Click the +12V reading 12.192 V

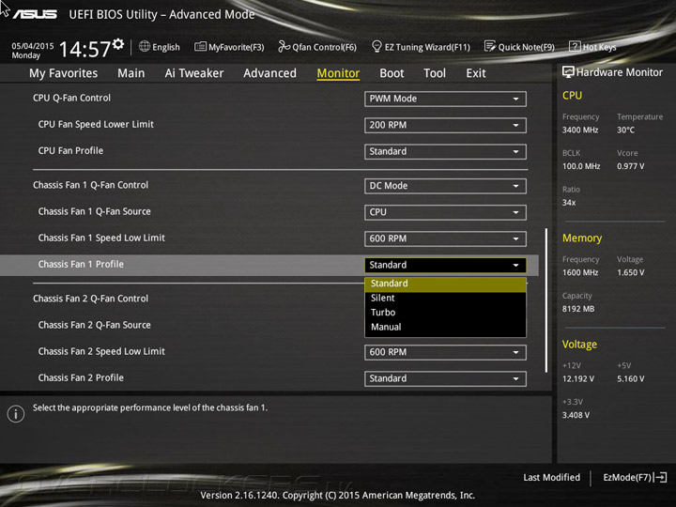pyautogui.click(x=578, y=378)
